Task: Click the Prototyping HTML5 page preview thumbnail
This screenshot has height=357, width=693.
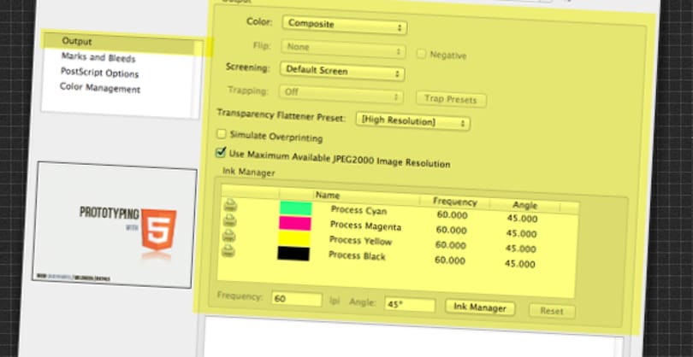Action: coord(115,225)
